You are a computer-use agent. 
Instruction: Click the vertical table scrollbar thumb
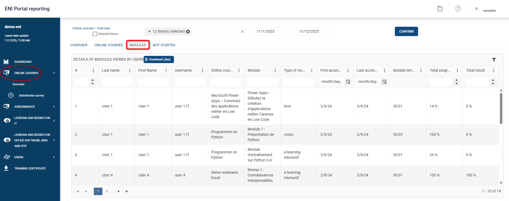[501, 108]
